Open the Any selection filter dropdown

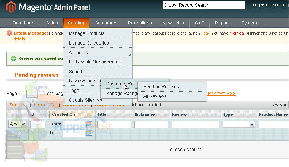click(x=18, y=124)
